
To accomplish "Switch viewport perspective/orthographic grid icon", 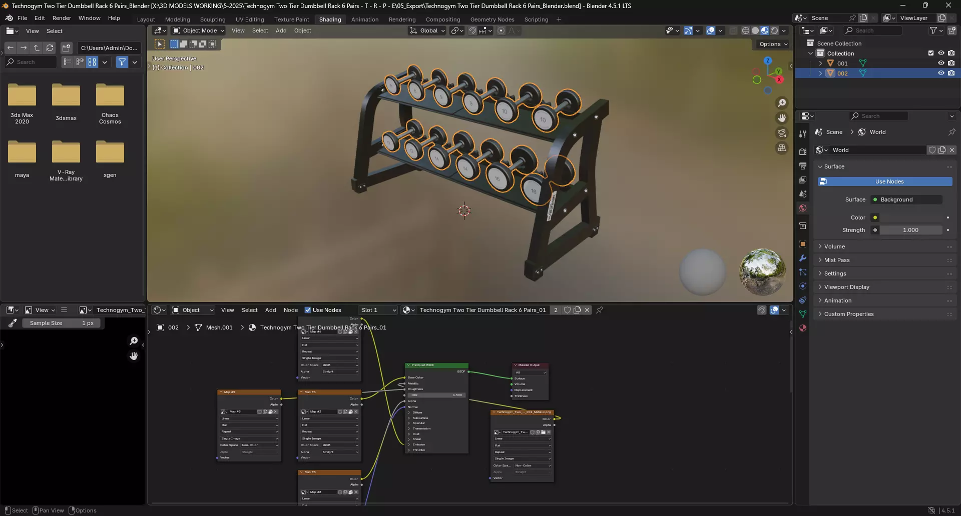I will [782, 148].
